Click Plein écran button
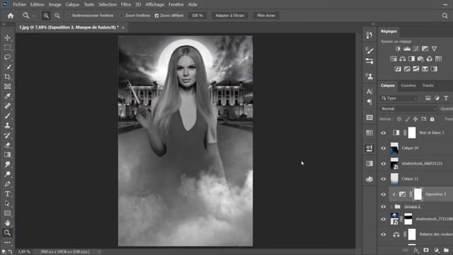 tap(266, 16)
